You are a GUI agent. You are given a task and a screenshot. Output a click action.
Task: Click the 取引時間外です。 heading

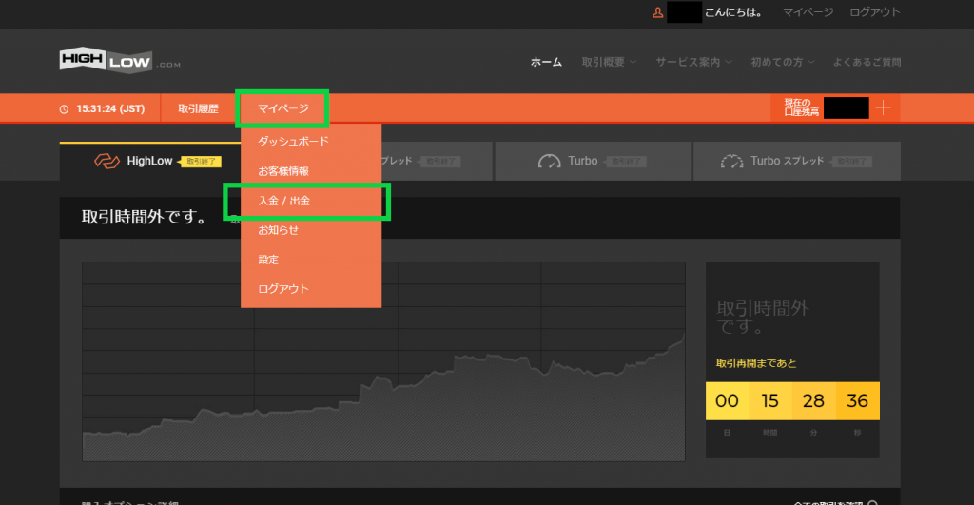[x=146, y=217]
